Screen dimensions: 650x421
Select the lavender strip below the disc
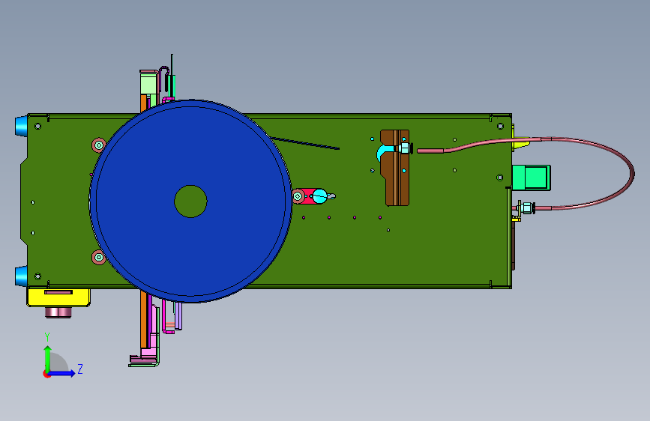[178, 316]
